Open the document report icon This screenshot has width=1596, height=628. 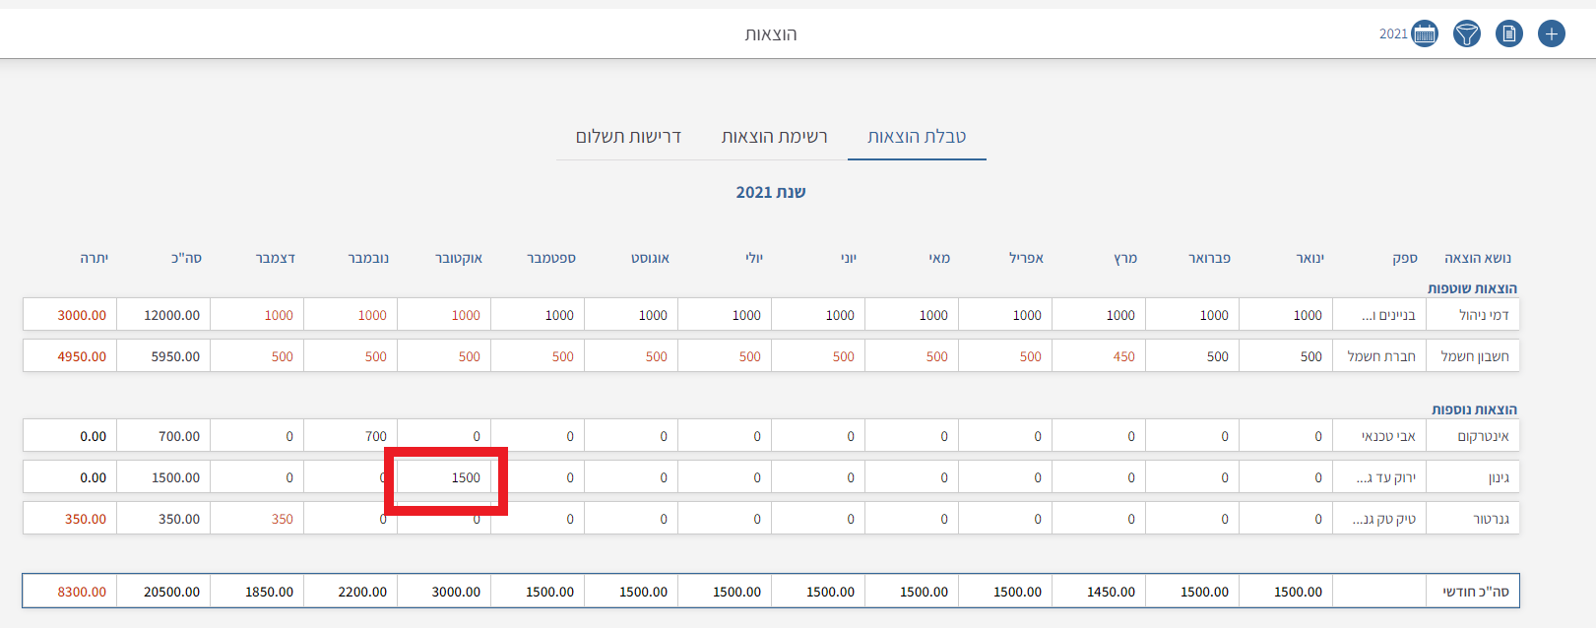point(1508,34)
